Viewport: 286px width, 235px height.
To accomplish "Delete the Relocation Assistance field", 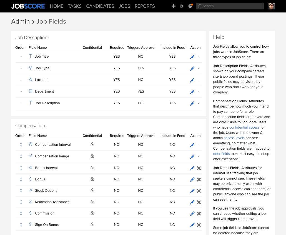I will click(x=199, y=202).
